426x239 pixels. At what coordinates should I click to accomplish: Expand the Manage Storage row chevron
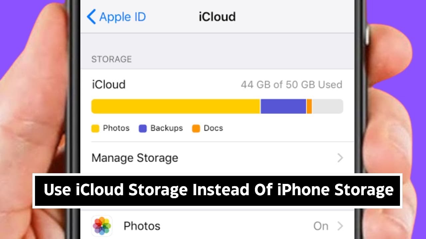[x=340, y=158]
